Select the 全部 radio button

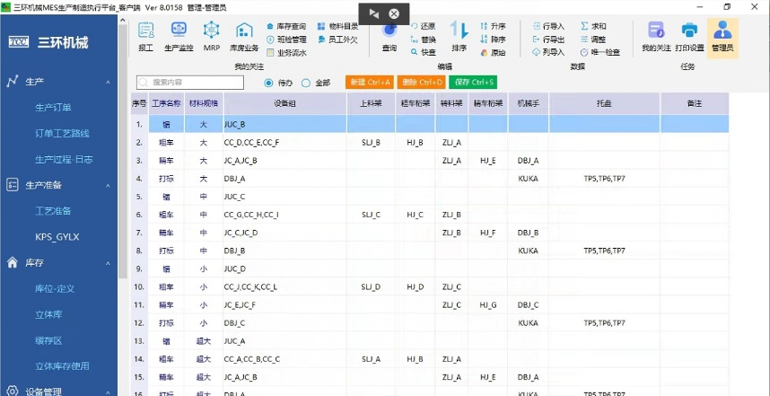pyautogui.click(x=306, y=83)
